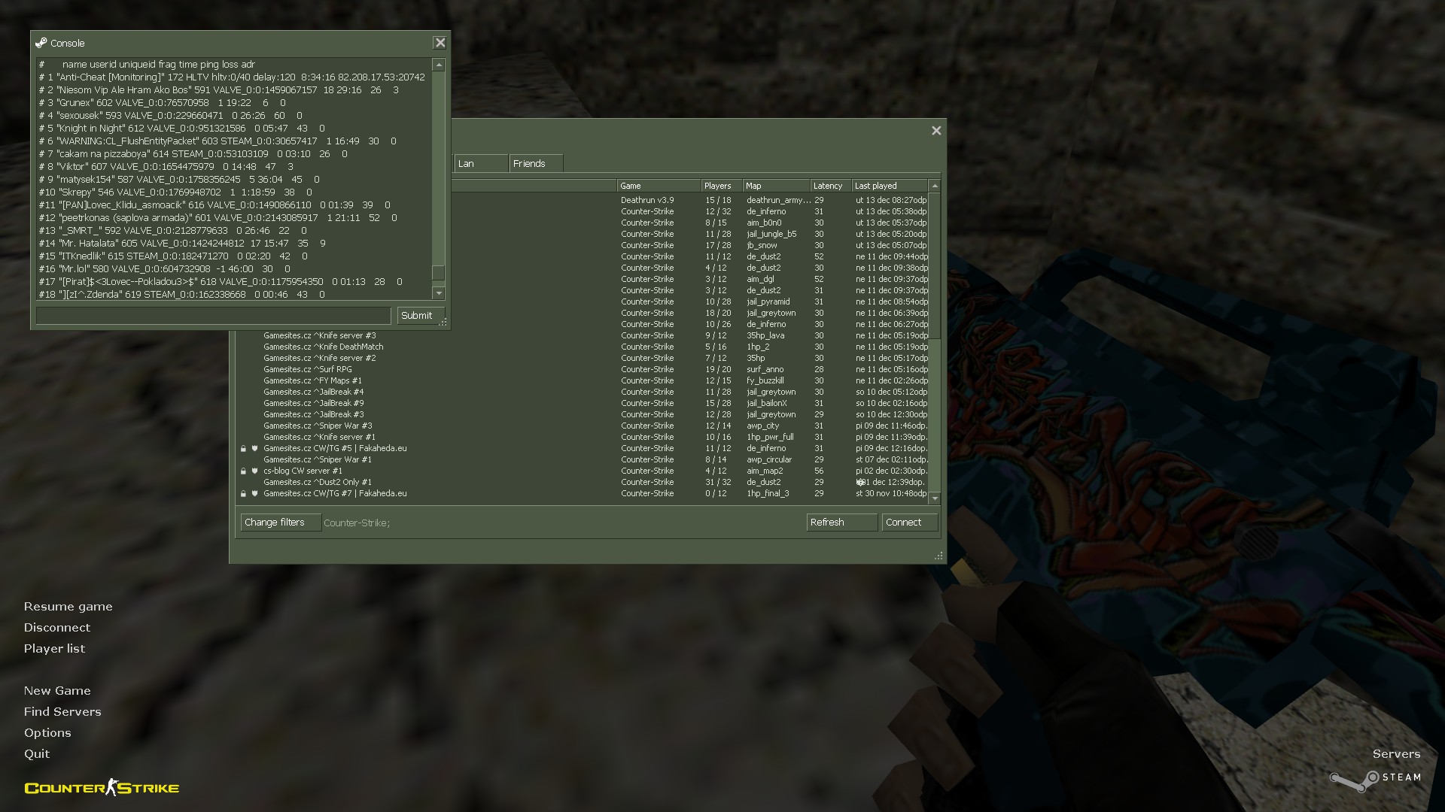Click VAC shield icon on CW/TG #7 row
Screen dimensions: 1445x812
[254, 494]
